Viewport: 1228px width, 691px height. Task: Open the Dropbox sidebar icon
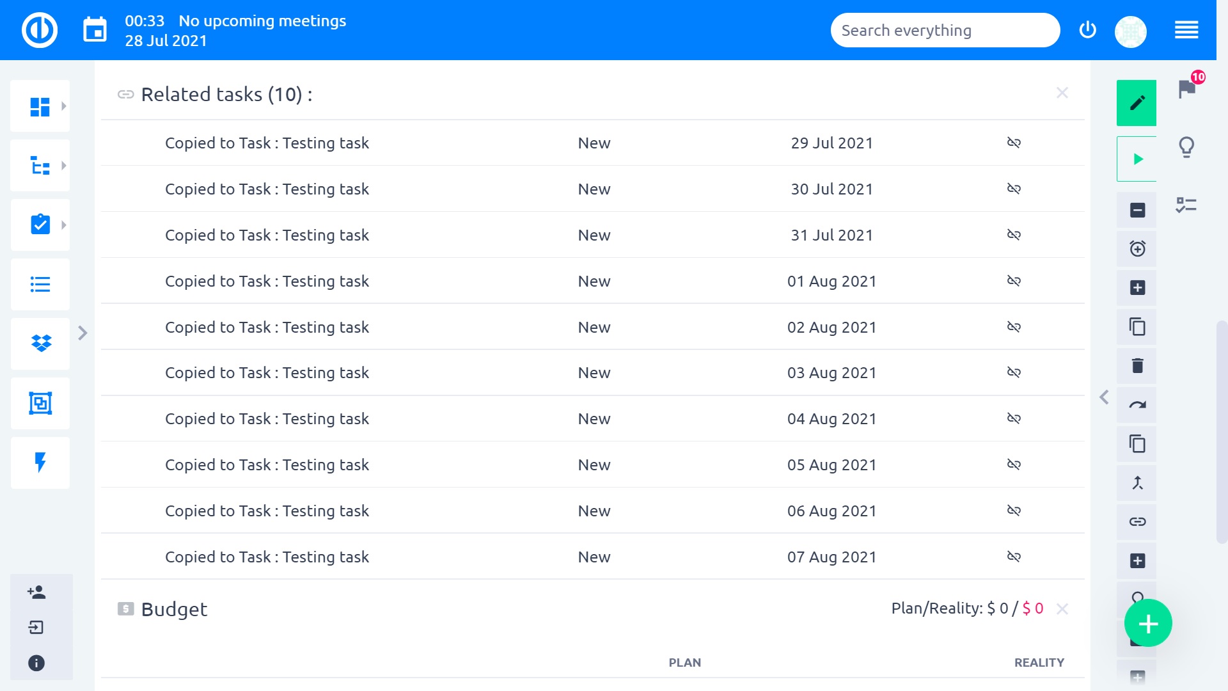40,344
